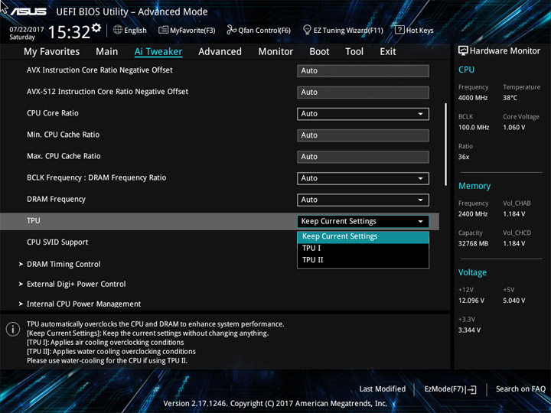
Task: Click the globe language icon
Action: point(118,30)
